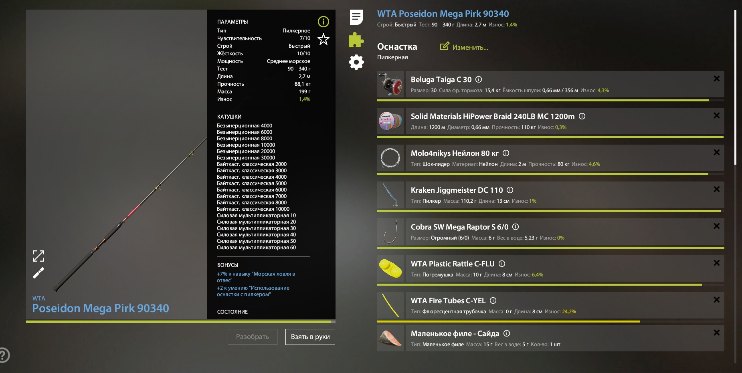
Task: Open the rod info panel icon
Action: coord(323,22)
